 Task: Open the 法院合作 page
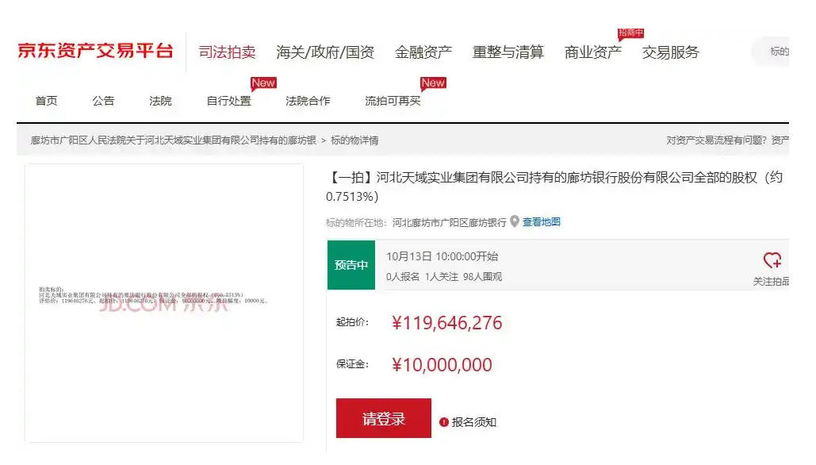coord(308,101)
